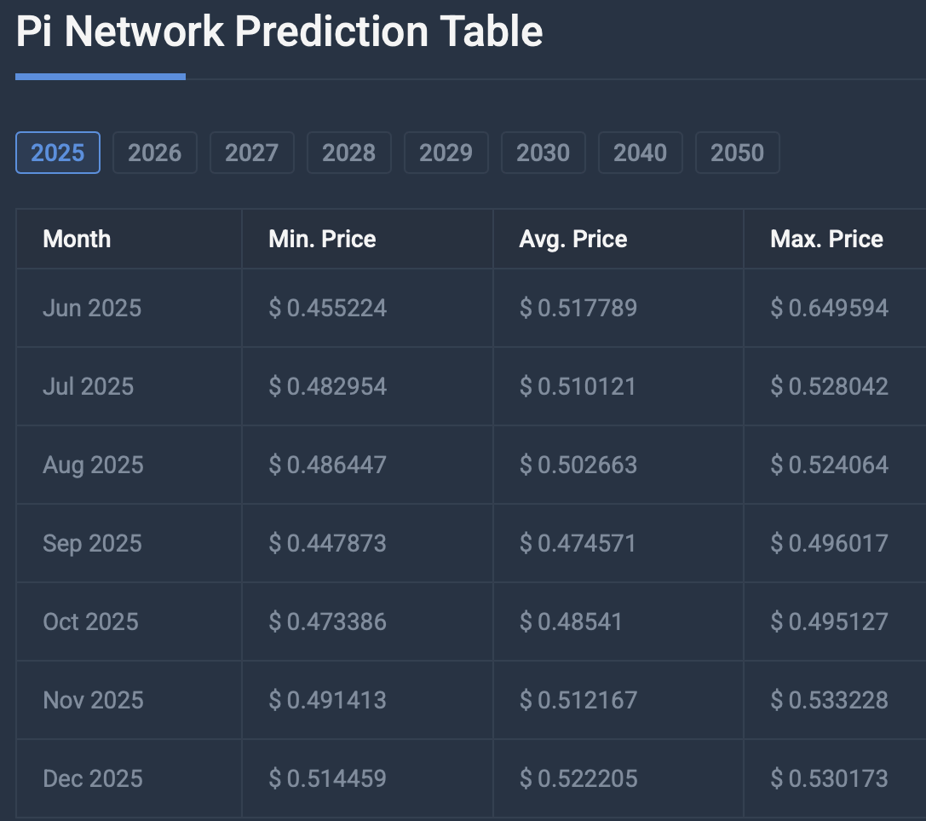Select the Jun 2025 month cell
926x821 pixels.
pos(92,308)
